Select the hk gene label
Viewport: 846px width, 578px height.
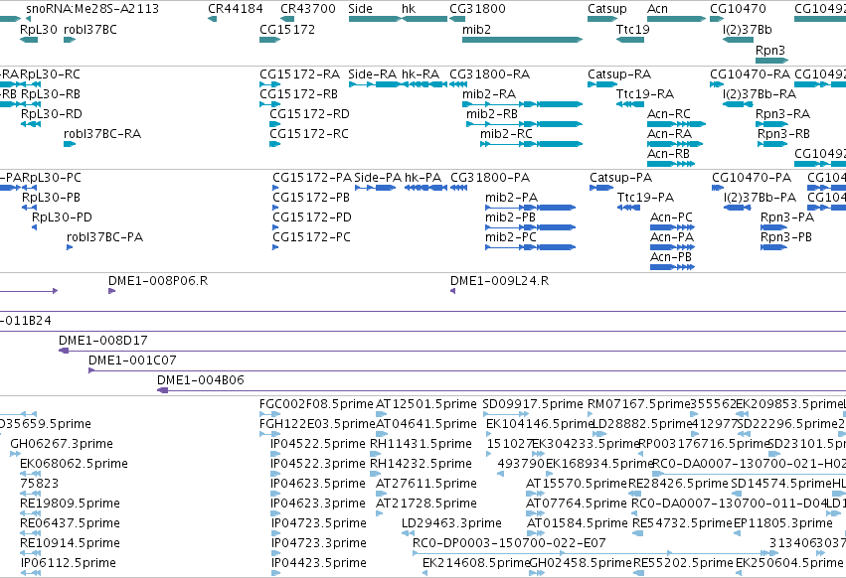409,9
